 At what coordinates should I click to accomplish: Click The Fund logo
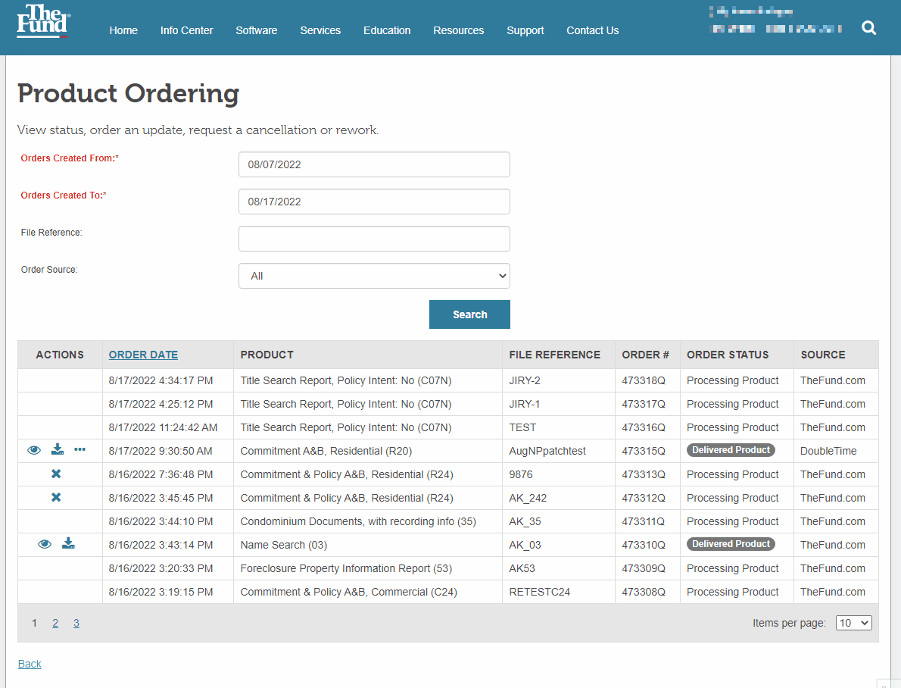pyautogui.click(x=43, y=21)
